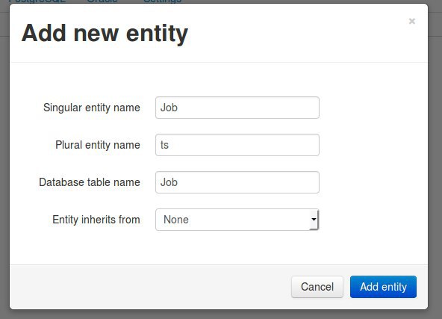Click the Add new entity heading
The image size is (442, 319).
[x=105, y=34]
